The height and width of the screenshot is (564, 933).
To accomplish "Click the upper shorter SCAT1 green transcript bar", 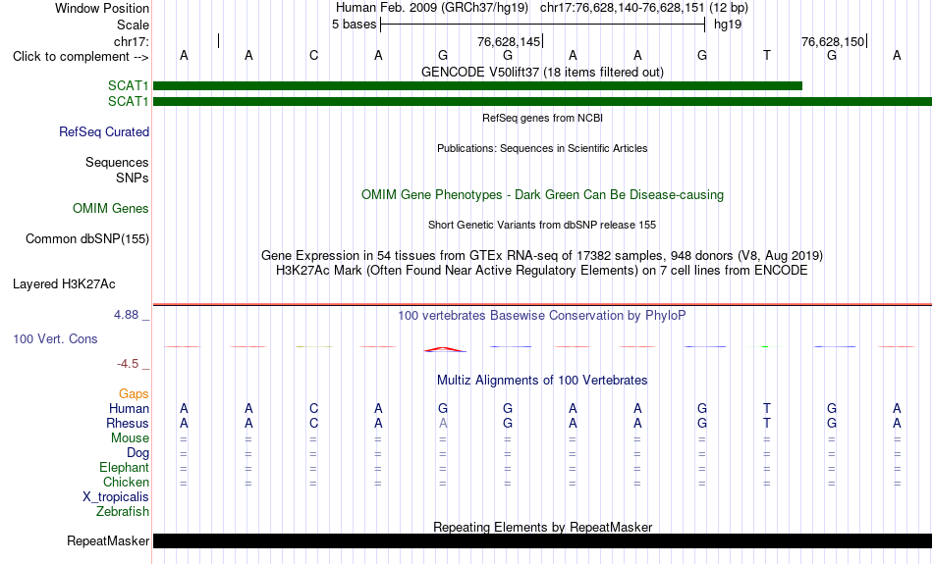I will [x=478, y=85].
